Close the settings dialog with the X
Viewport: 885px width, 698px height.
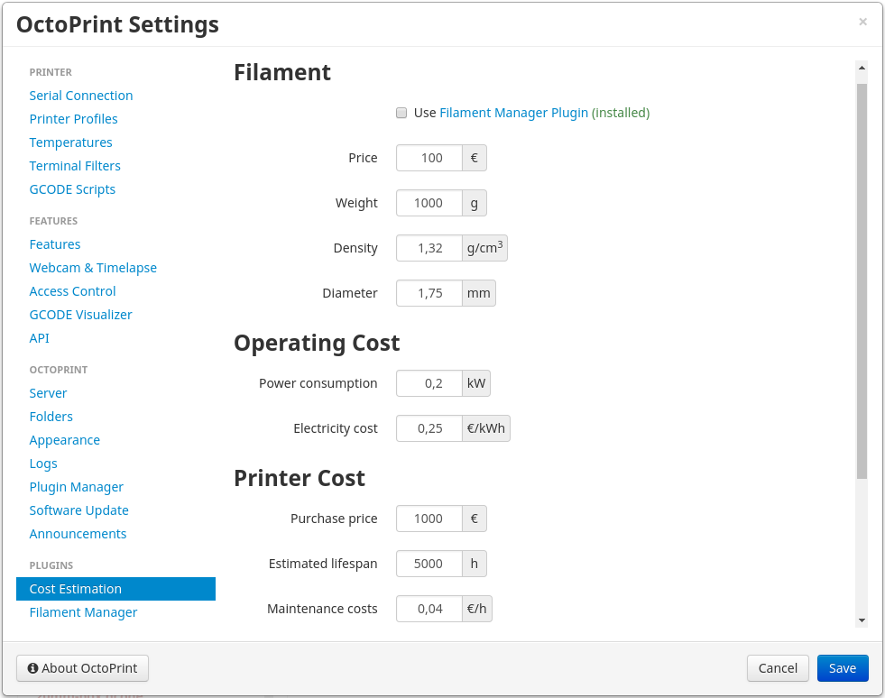pos(862,22)
